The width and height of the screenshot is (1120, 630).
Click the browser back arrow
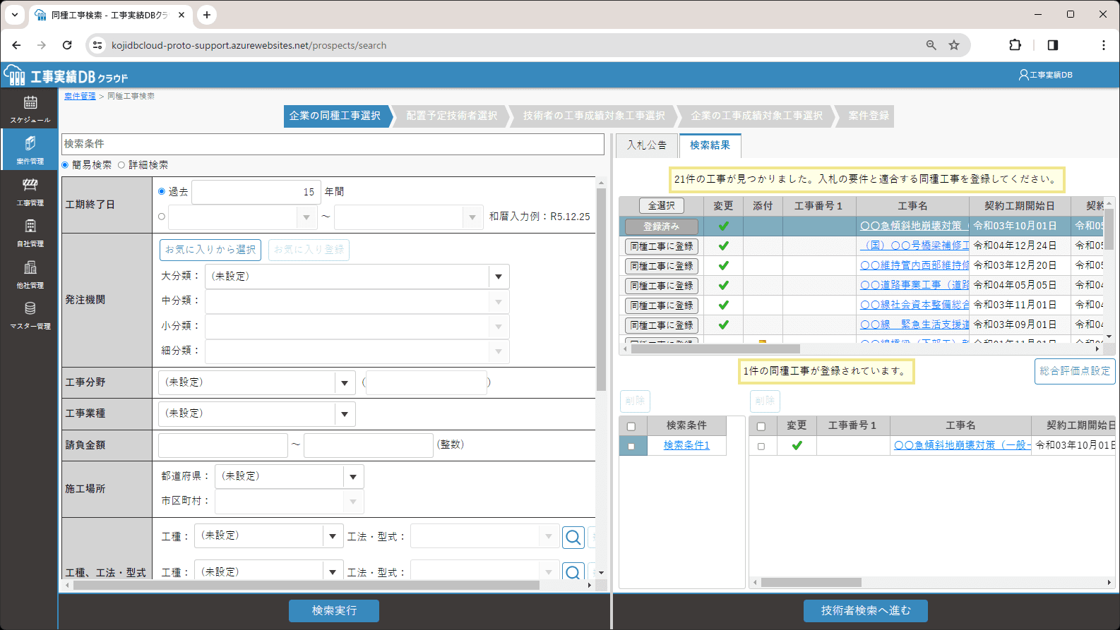click(x=16, y=45)
